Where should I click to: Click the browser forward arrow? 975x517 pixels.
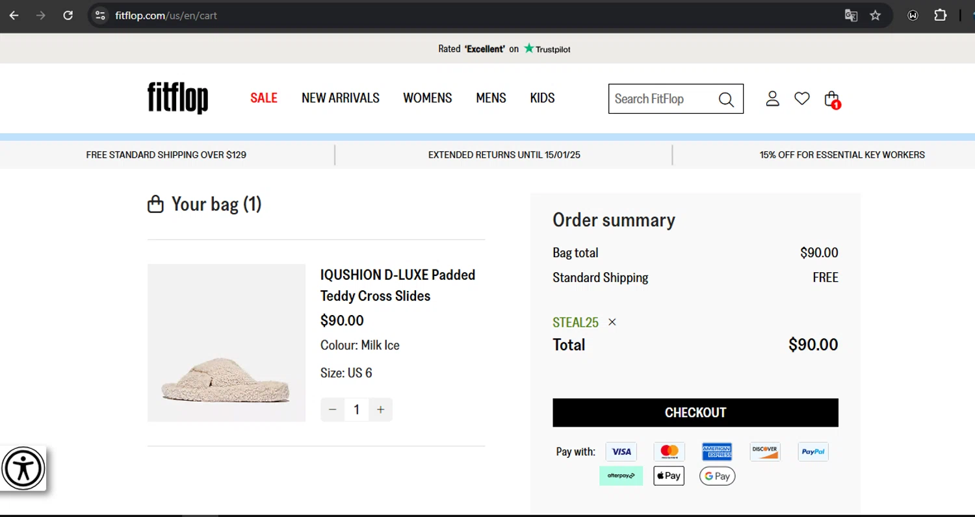tap(41, 15)
